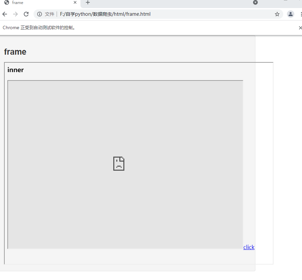Viewport: 302px width, 280px height.
Task: Open the tab search dropdown arrow
Action: 255,2
